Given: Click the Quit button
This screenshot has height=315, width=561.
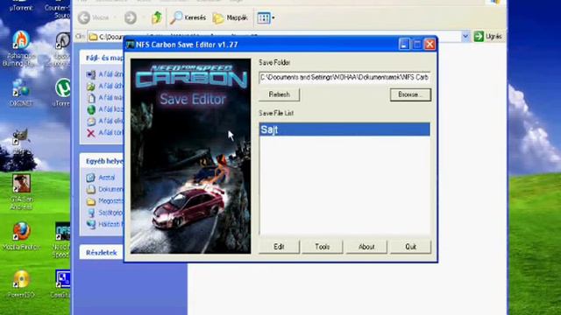Looking at the screenshot, I should click(410, 247).
